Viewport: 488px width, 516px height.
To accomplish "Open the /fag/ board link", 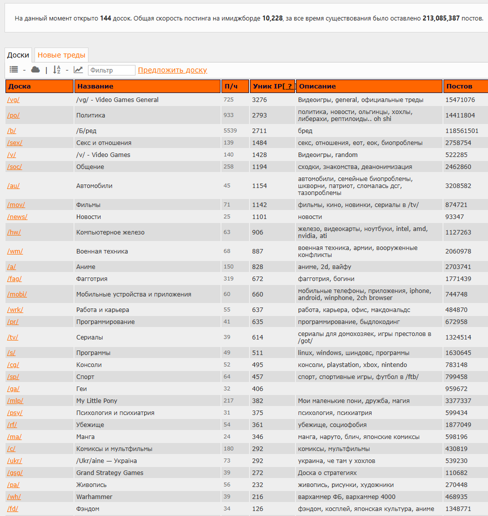I will 14,278.
